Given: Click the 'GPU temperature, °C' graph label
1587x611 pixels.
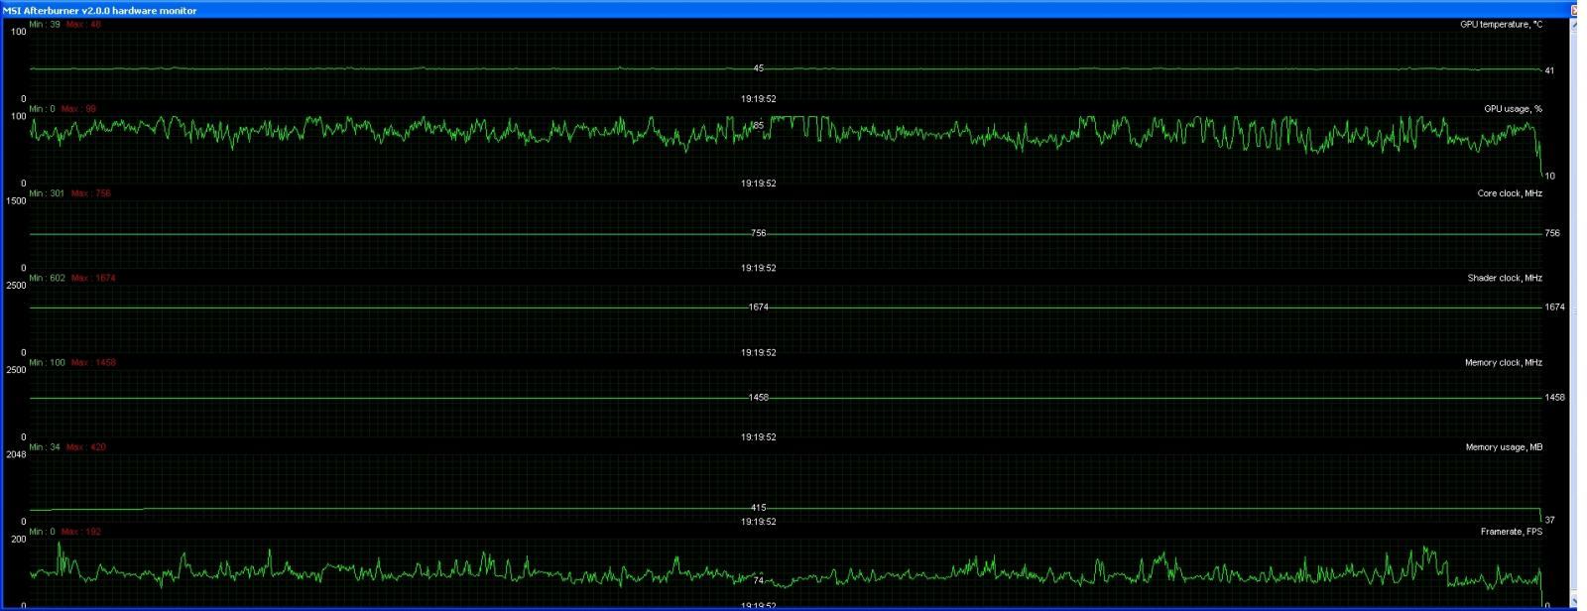Looking at the screenshot, I should [1501, 24].
